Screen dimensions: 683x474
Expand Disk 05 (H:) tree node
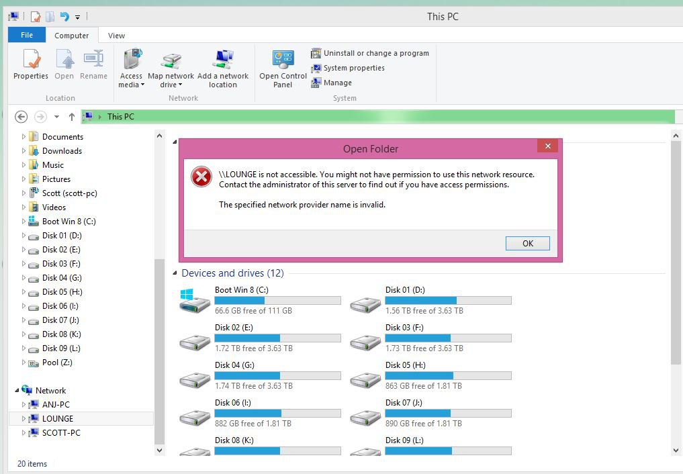24,291
